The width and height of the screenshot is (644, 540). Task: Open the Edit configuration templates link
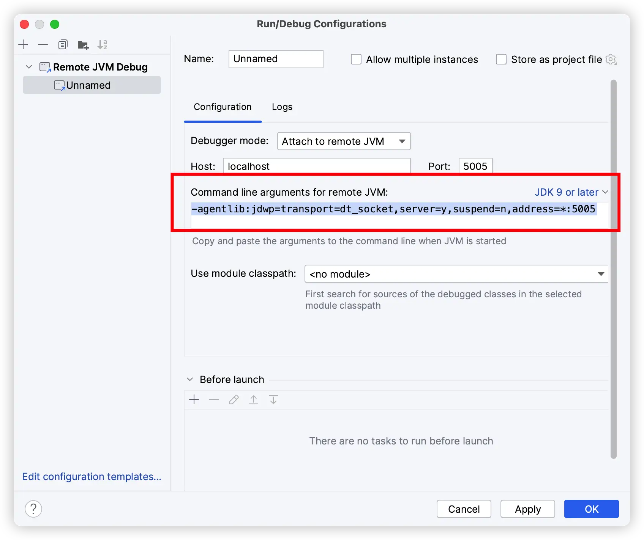(92, 477)
